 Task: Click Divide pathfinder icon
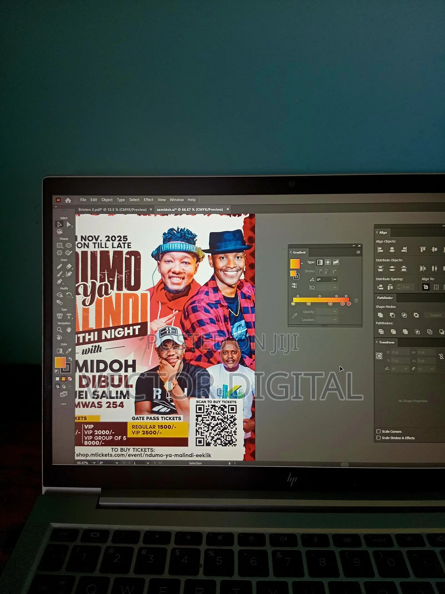pos(381,332)
